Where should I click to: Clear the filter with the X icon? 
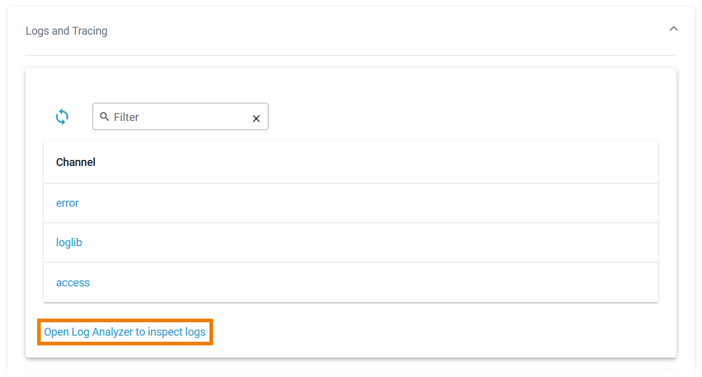click(256, 119)
